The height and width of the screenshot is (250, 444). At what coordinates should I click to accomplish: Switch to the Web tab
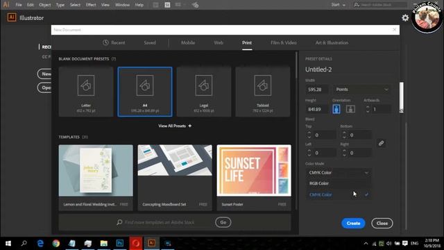(x=219, y=42)
